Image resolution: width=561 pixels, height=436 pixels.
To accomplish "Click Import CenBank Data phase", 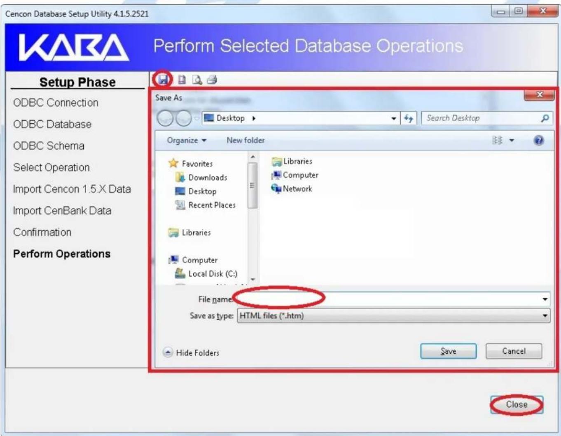I will (62, 211).
